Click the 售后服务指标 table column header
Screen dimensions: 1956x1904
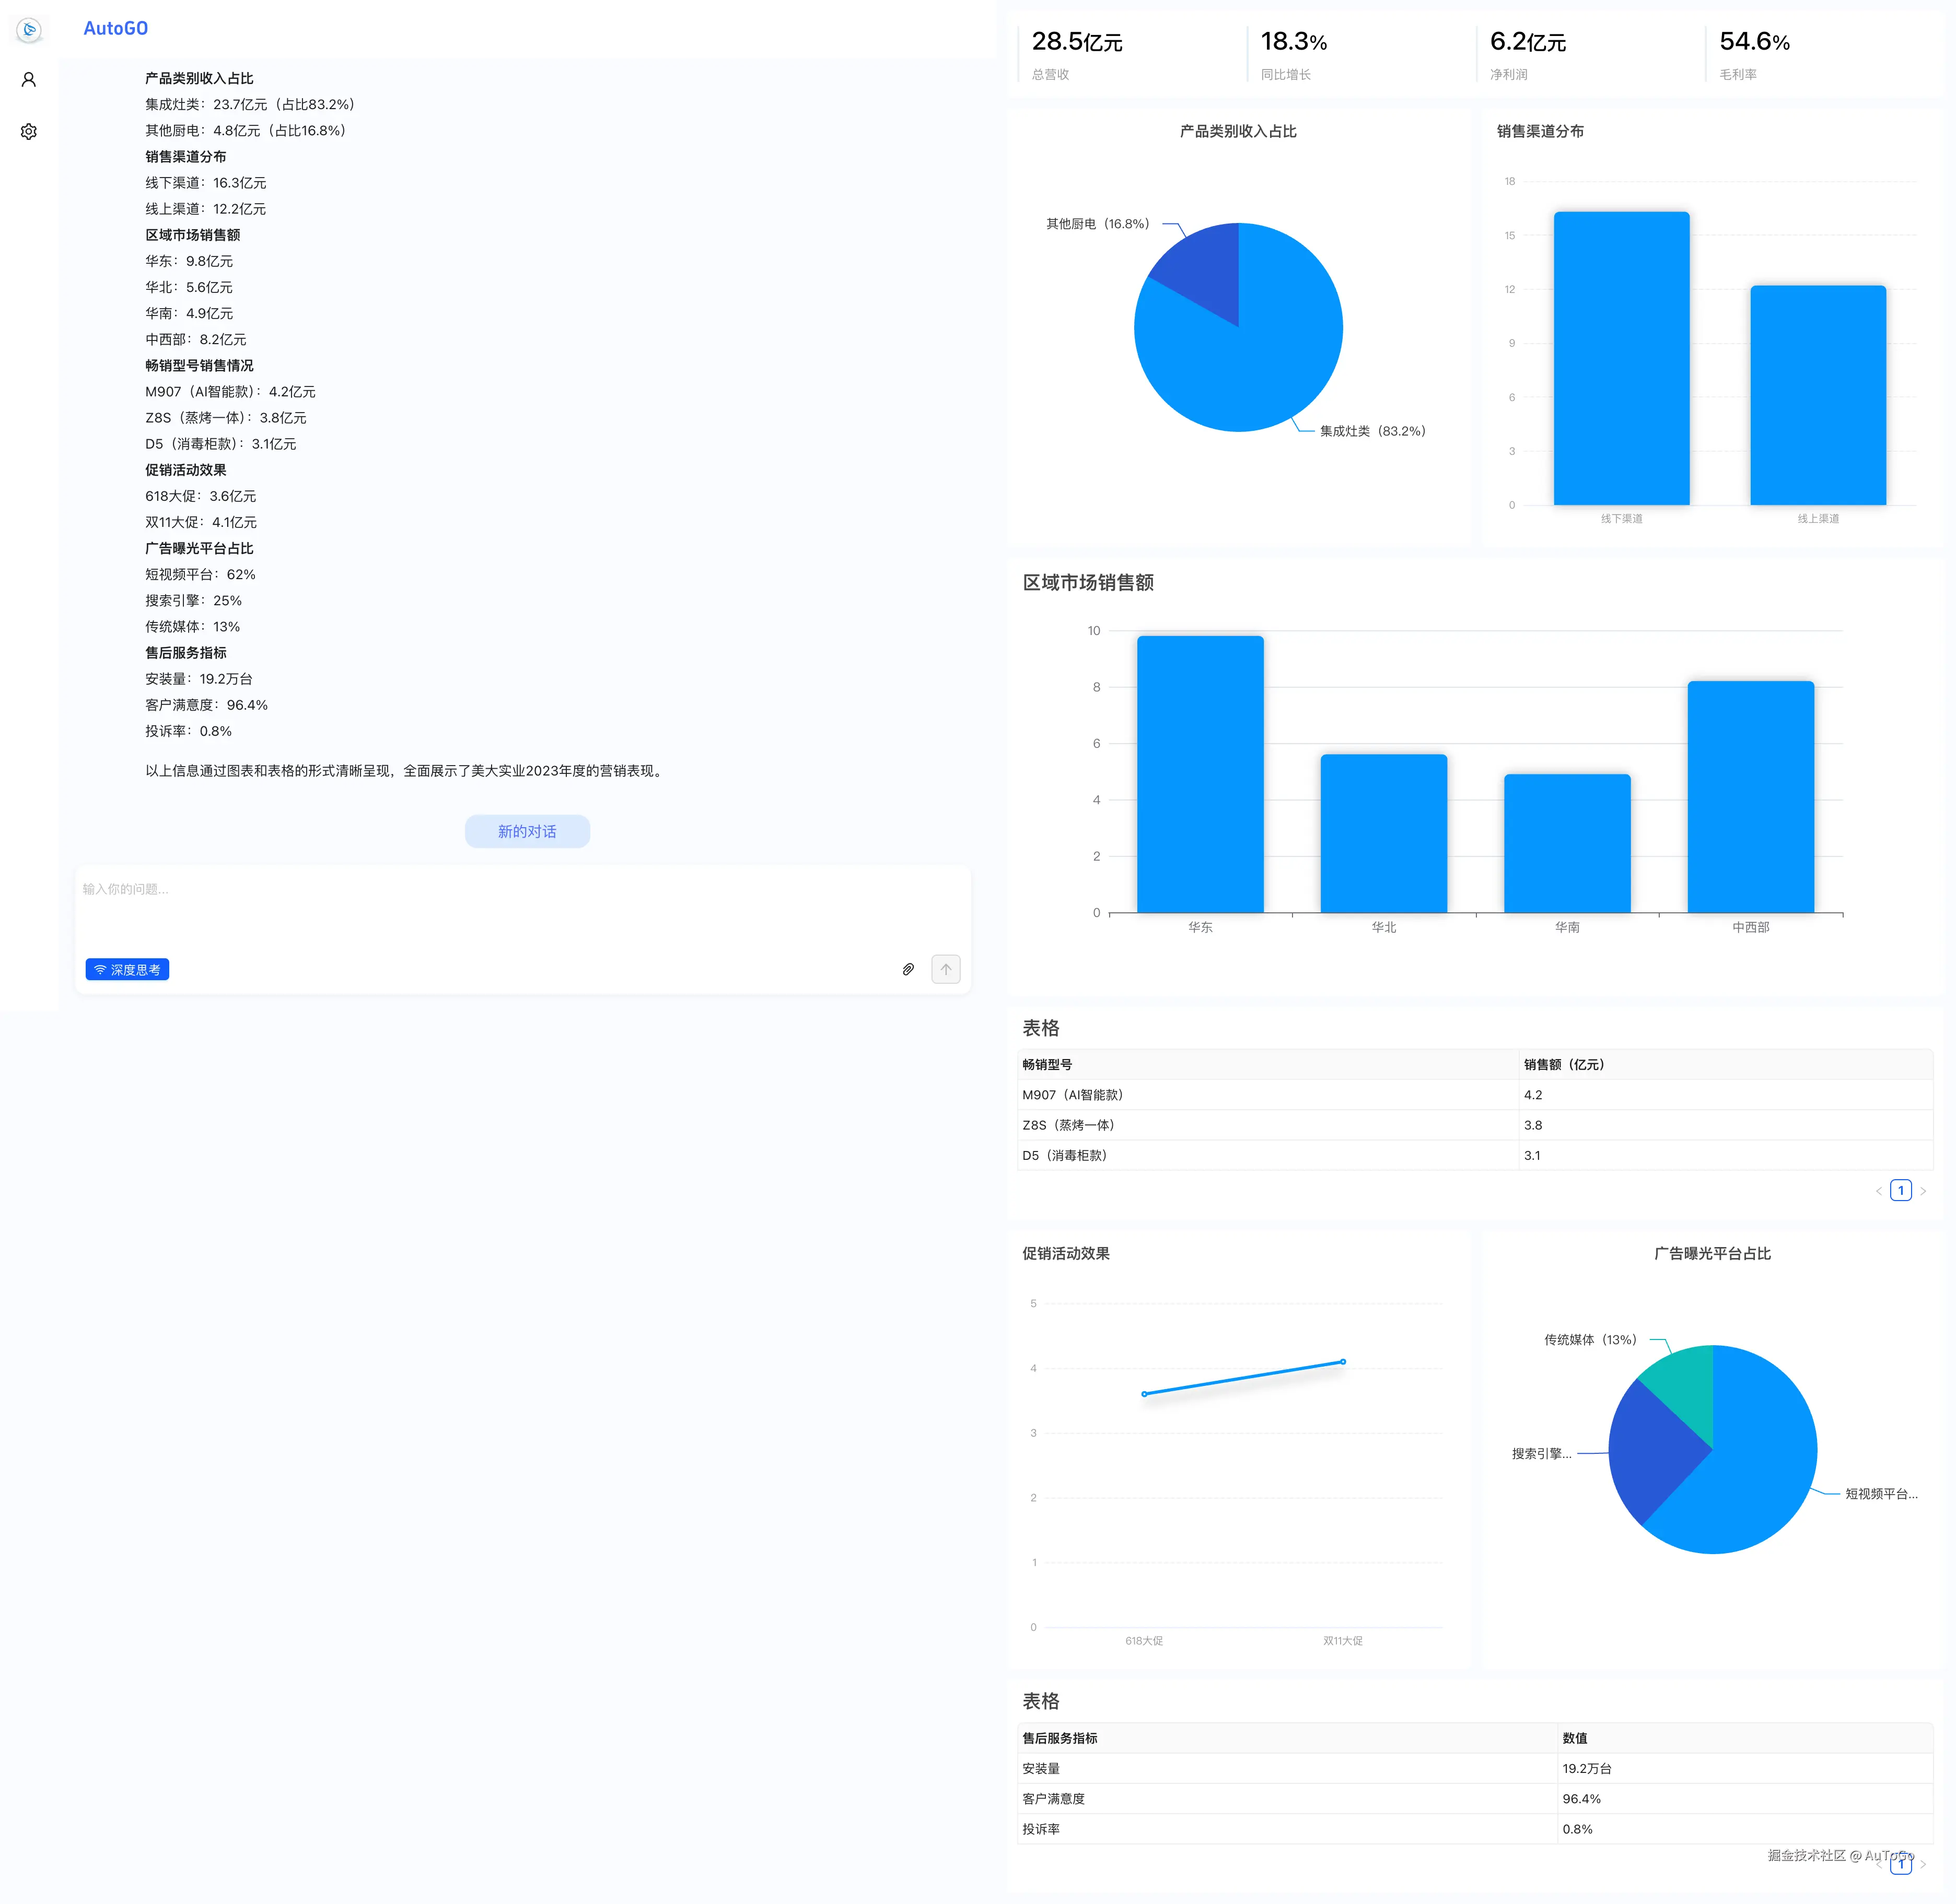[x=1059, y=1739]
